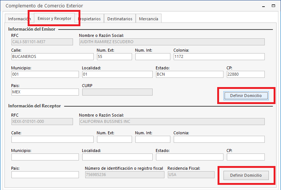Screen dimensions: 281x190
Task: Click Definir Domicilio in the Receptor section
Action: pos(246,175)
